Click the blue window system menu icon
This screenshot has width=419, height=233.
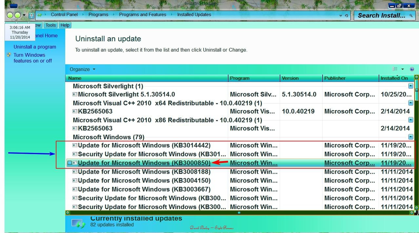tap(13, 6)
